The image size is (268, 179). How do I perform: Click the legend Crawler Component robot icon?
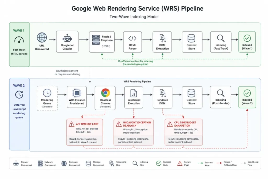click(16, 163)
